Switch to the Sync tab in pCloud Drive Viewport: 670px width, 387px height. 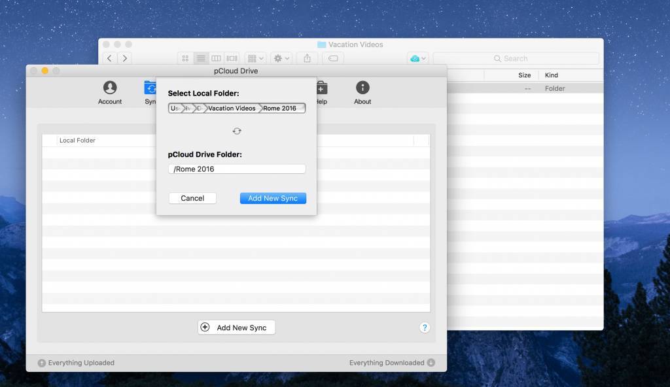150,93
